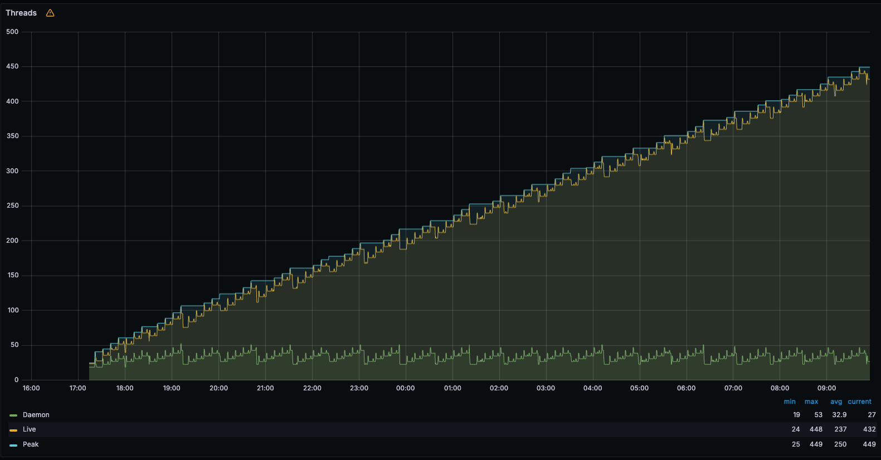
Task: Click the warning triangle icon beside Threads
Action: [50, 13]
